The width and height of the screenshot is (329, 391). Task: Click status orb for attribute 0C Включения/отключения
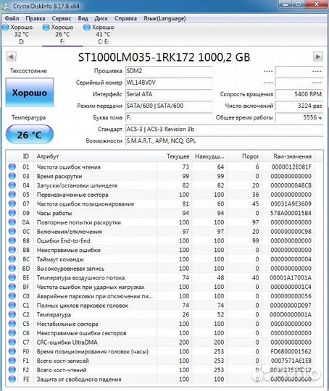coord(12,231)
